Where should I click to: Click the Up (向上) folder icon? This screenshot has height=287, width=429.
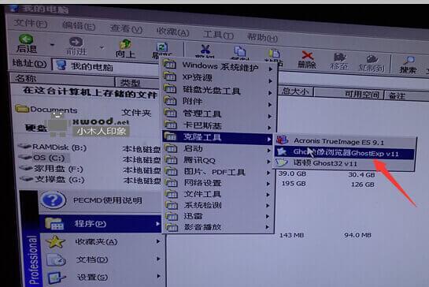click(x=125, y=44)
